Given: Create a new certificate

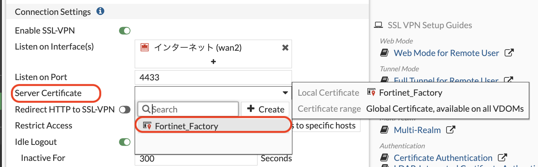Looking at the screenshot, I should 266,109.
